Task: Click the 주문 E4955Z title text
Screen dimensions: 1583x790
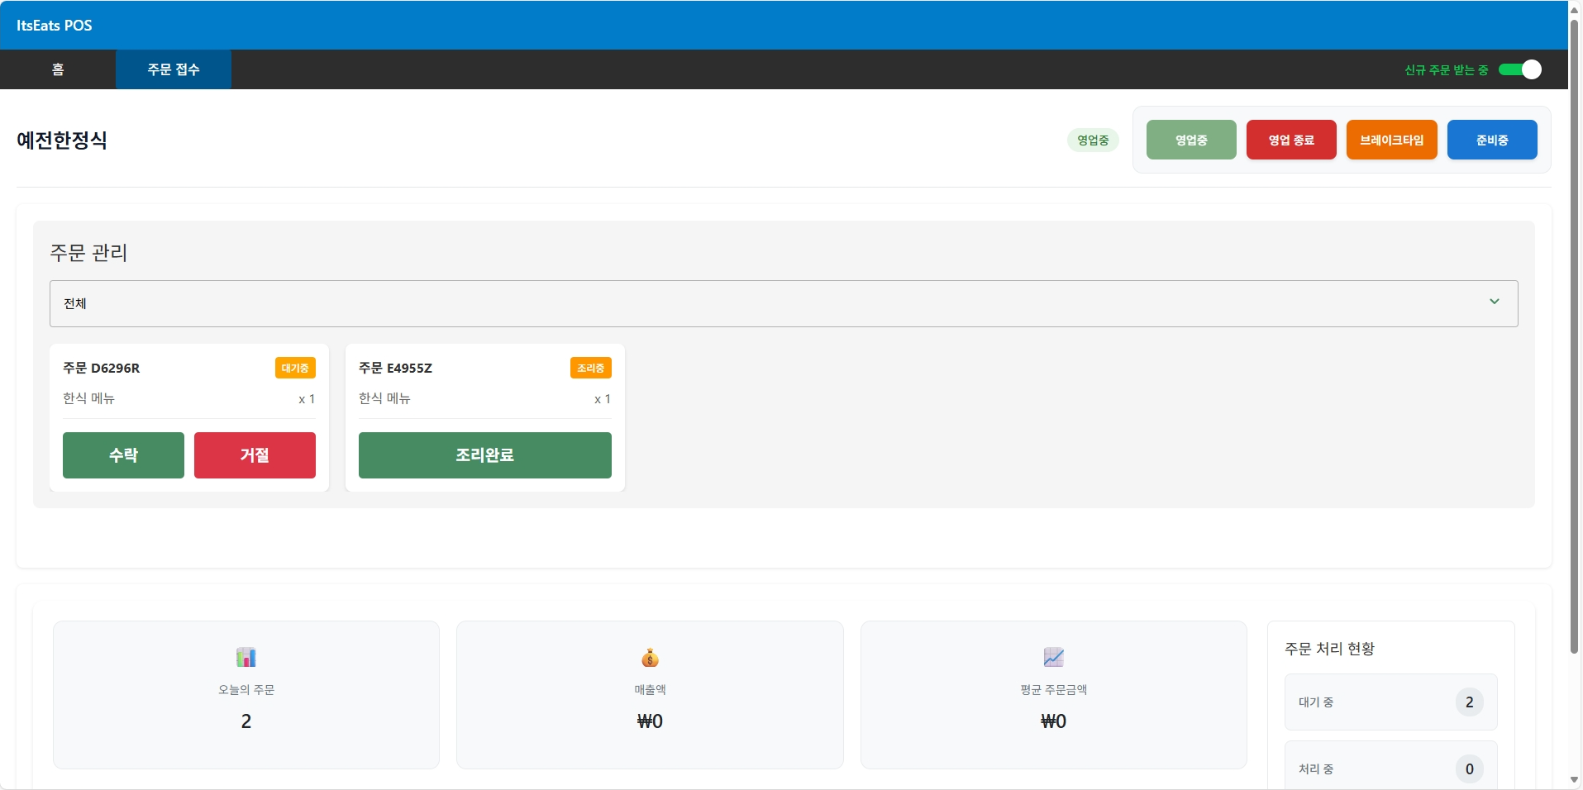Action: [x=396, y=368]
